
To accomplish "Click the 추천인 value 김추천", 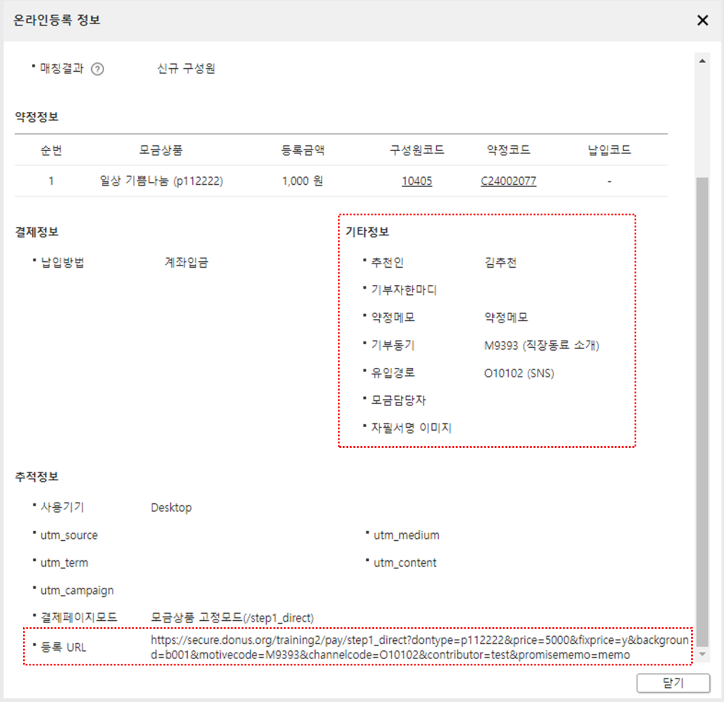I will [500, 262].
